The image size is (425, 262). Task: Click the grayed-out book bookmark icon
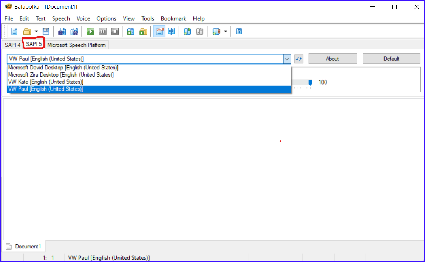click(x=200, y=31)
